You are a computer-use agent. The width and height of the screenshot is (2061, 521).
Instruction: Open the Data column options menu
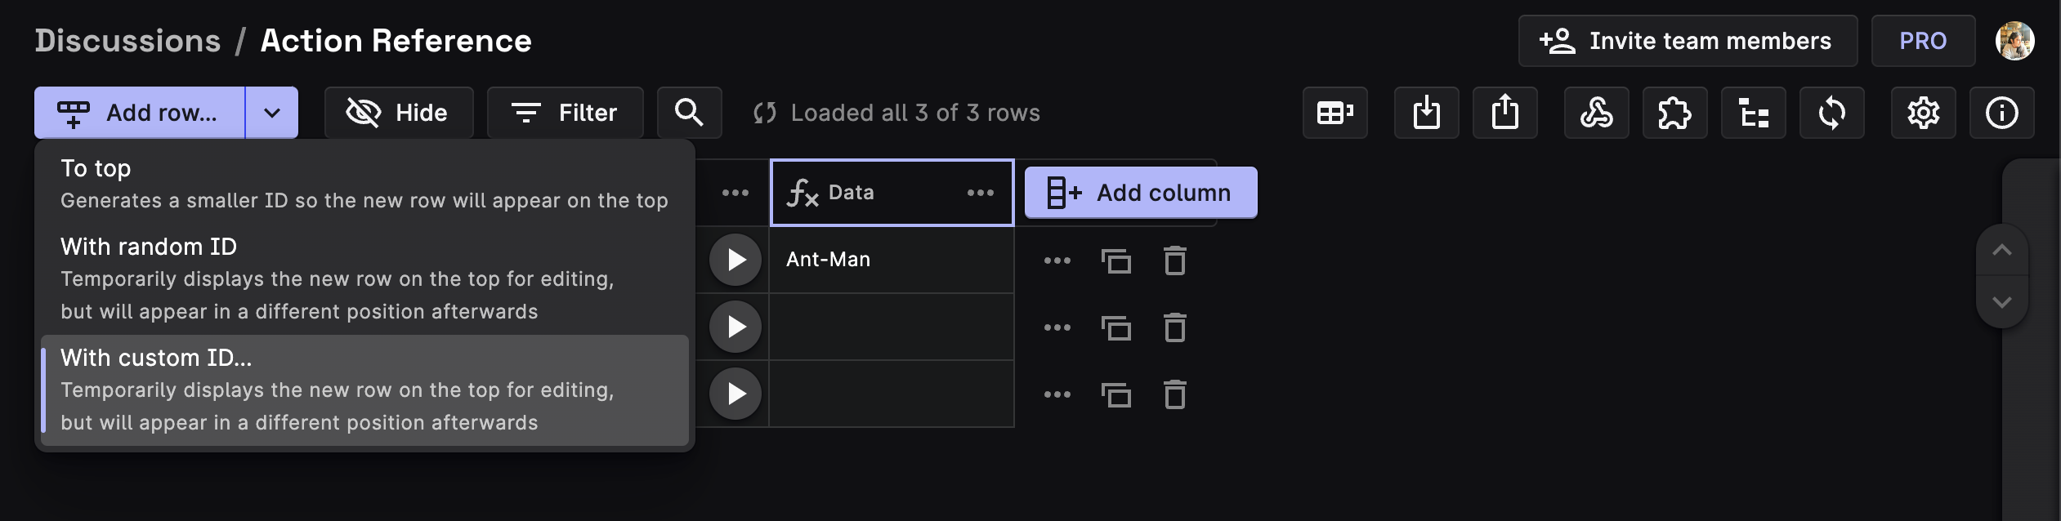click(980, 193)
